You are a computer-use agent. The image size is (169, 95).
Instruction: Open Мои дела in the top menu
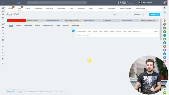click(x=81, y=8)
